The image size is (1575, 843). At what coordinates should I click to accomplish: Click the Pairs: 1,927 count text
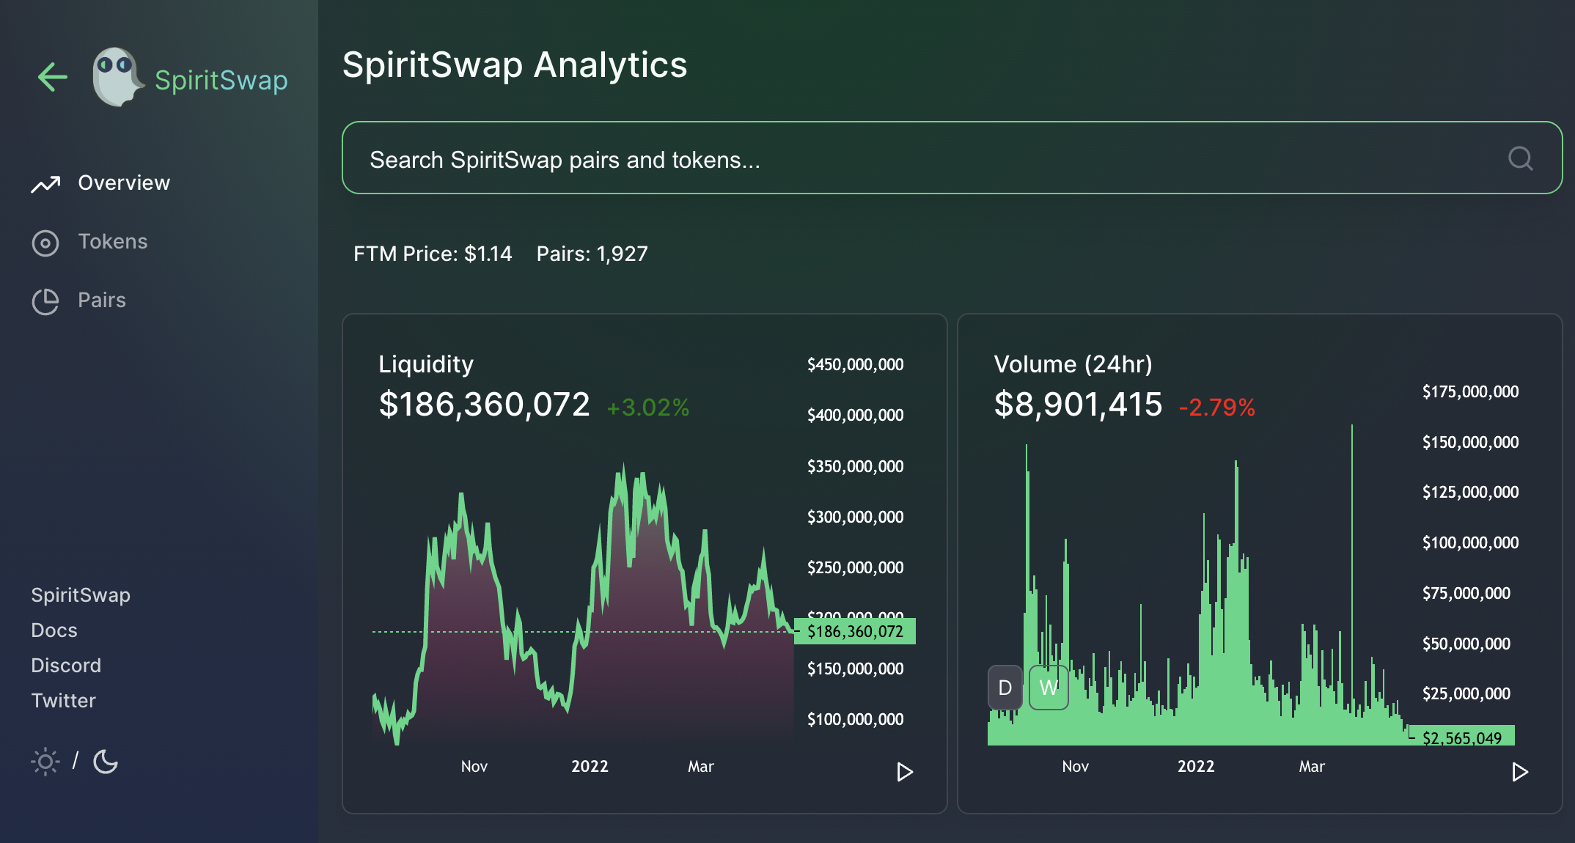pos(592,254)
